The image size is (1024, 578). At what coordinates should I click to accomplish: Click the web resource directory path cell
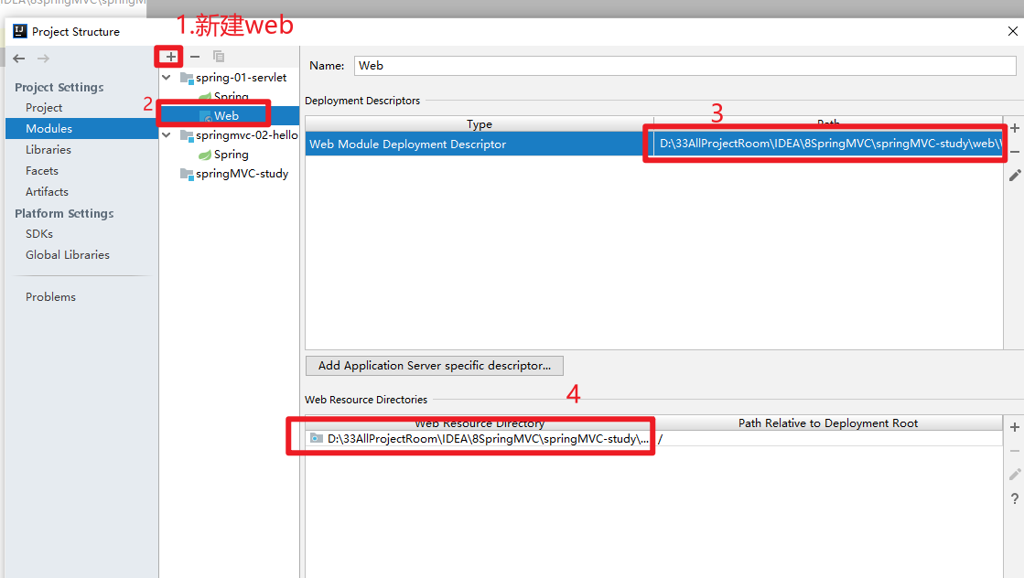[x=480, y=438]
